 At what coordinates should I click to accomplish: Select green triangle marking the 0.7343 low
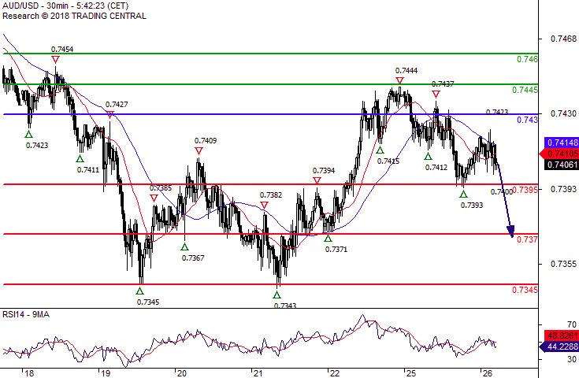[x=277, y=295]
